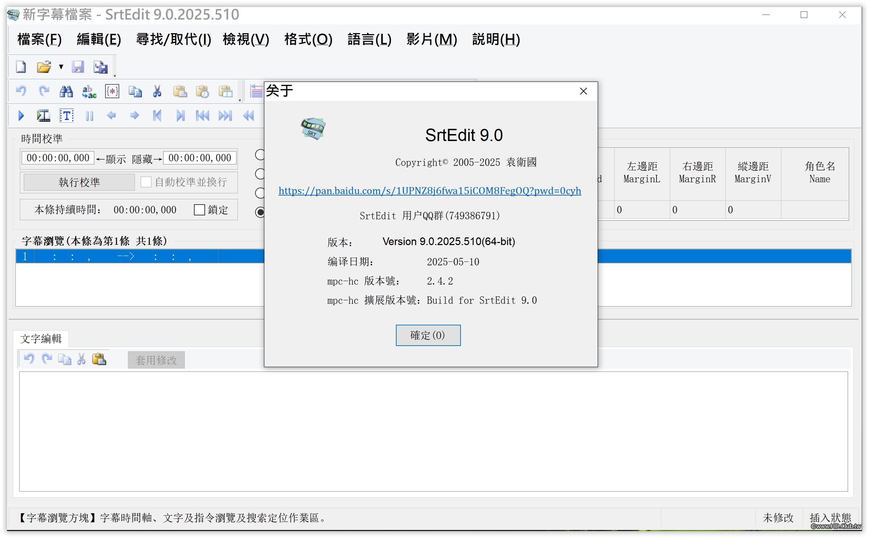Open a subtitle file via folder icon
This screenshot has width=869, height=538.
[x=44, y=67]
